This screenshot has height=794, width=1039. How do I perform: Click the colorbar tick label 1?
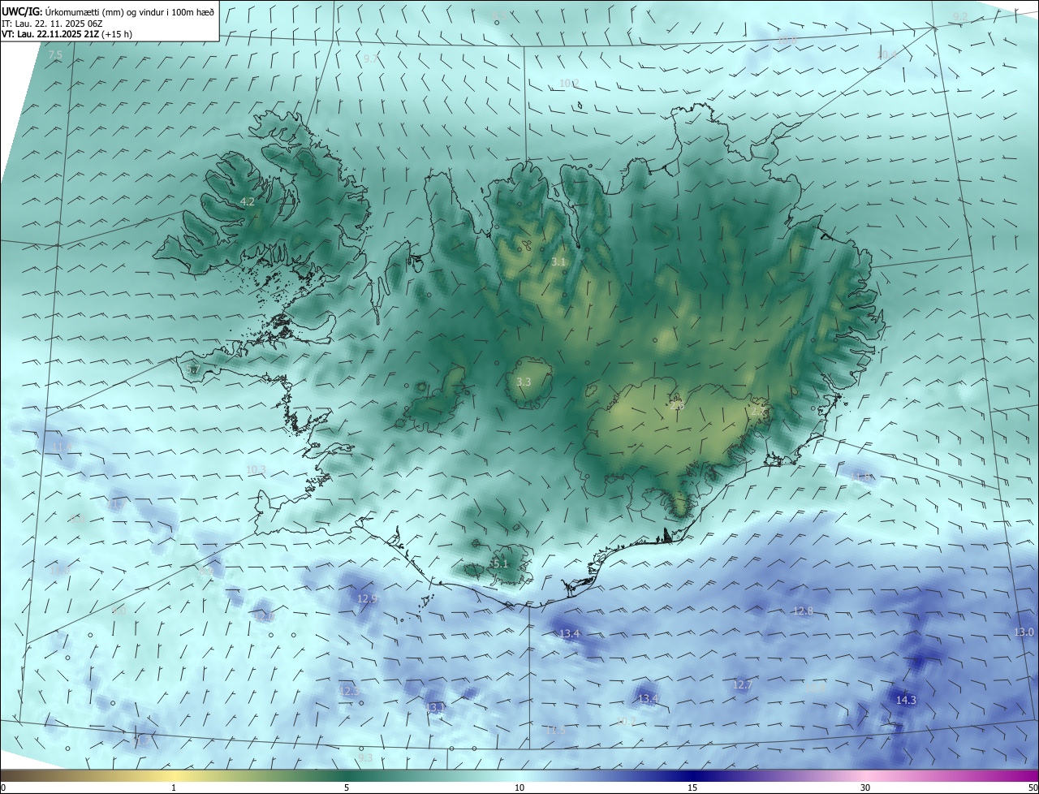(x=174, y=788)
